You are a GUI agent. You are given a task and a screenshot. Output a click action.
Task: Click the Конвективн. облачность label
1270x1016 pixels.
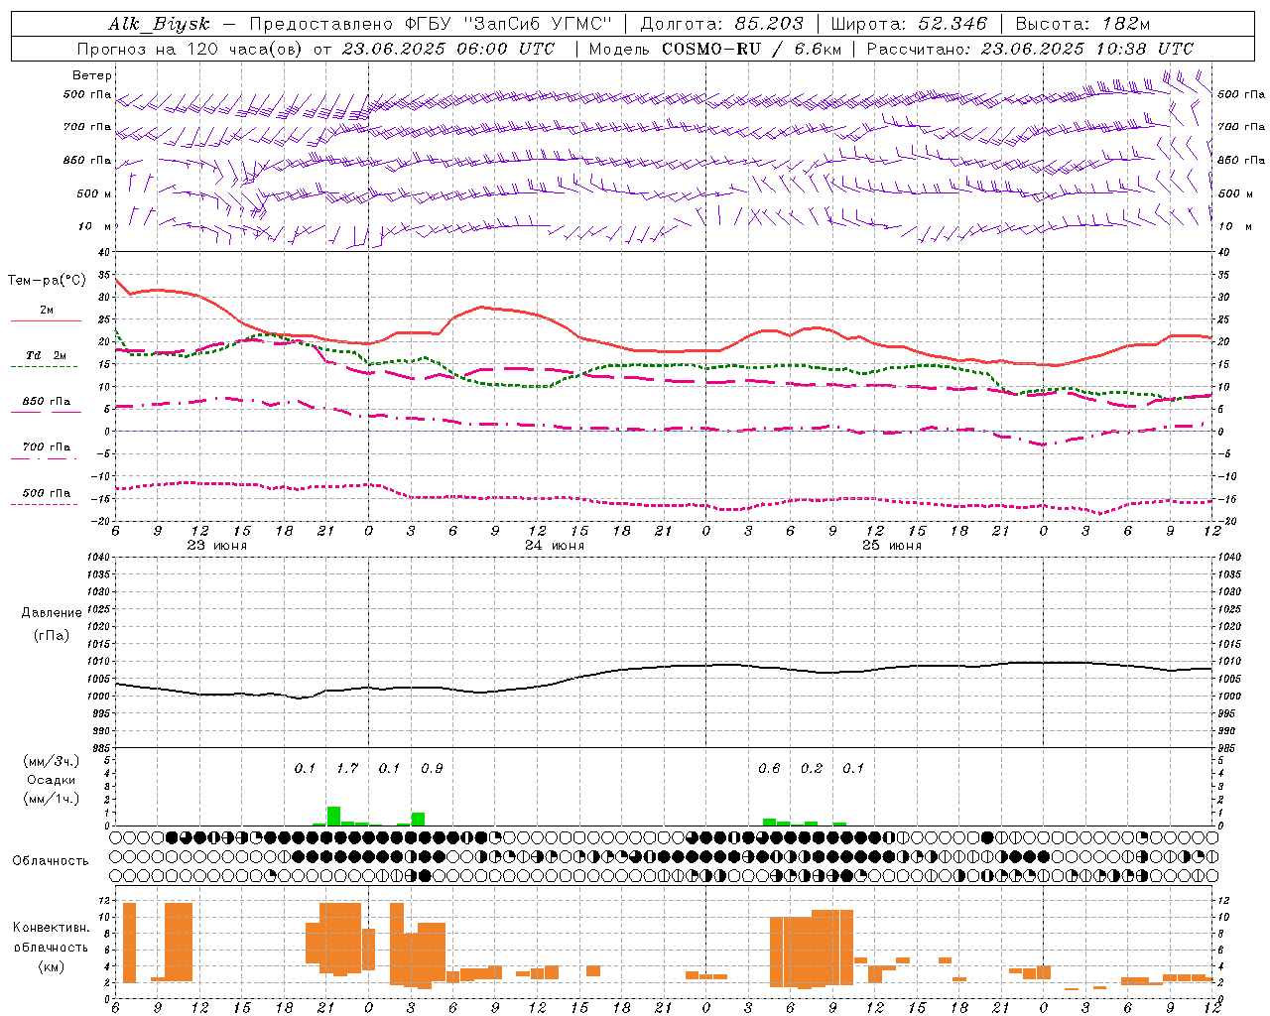coord(51,938)
